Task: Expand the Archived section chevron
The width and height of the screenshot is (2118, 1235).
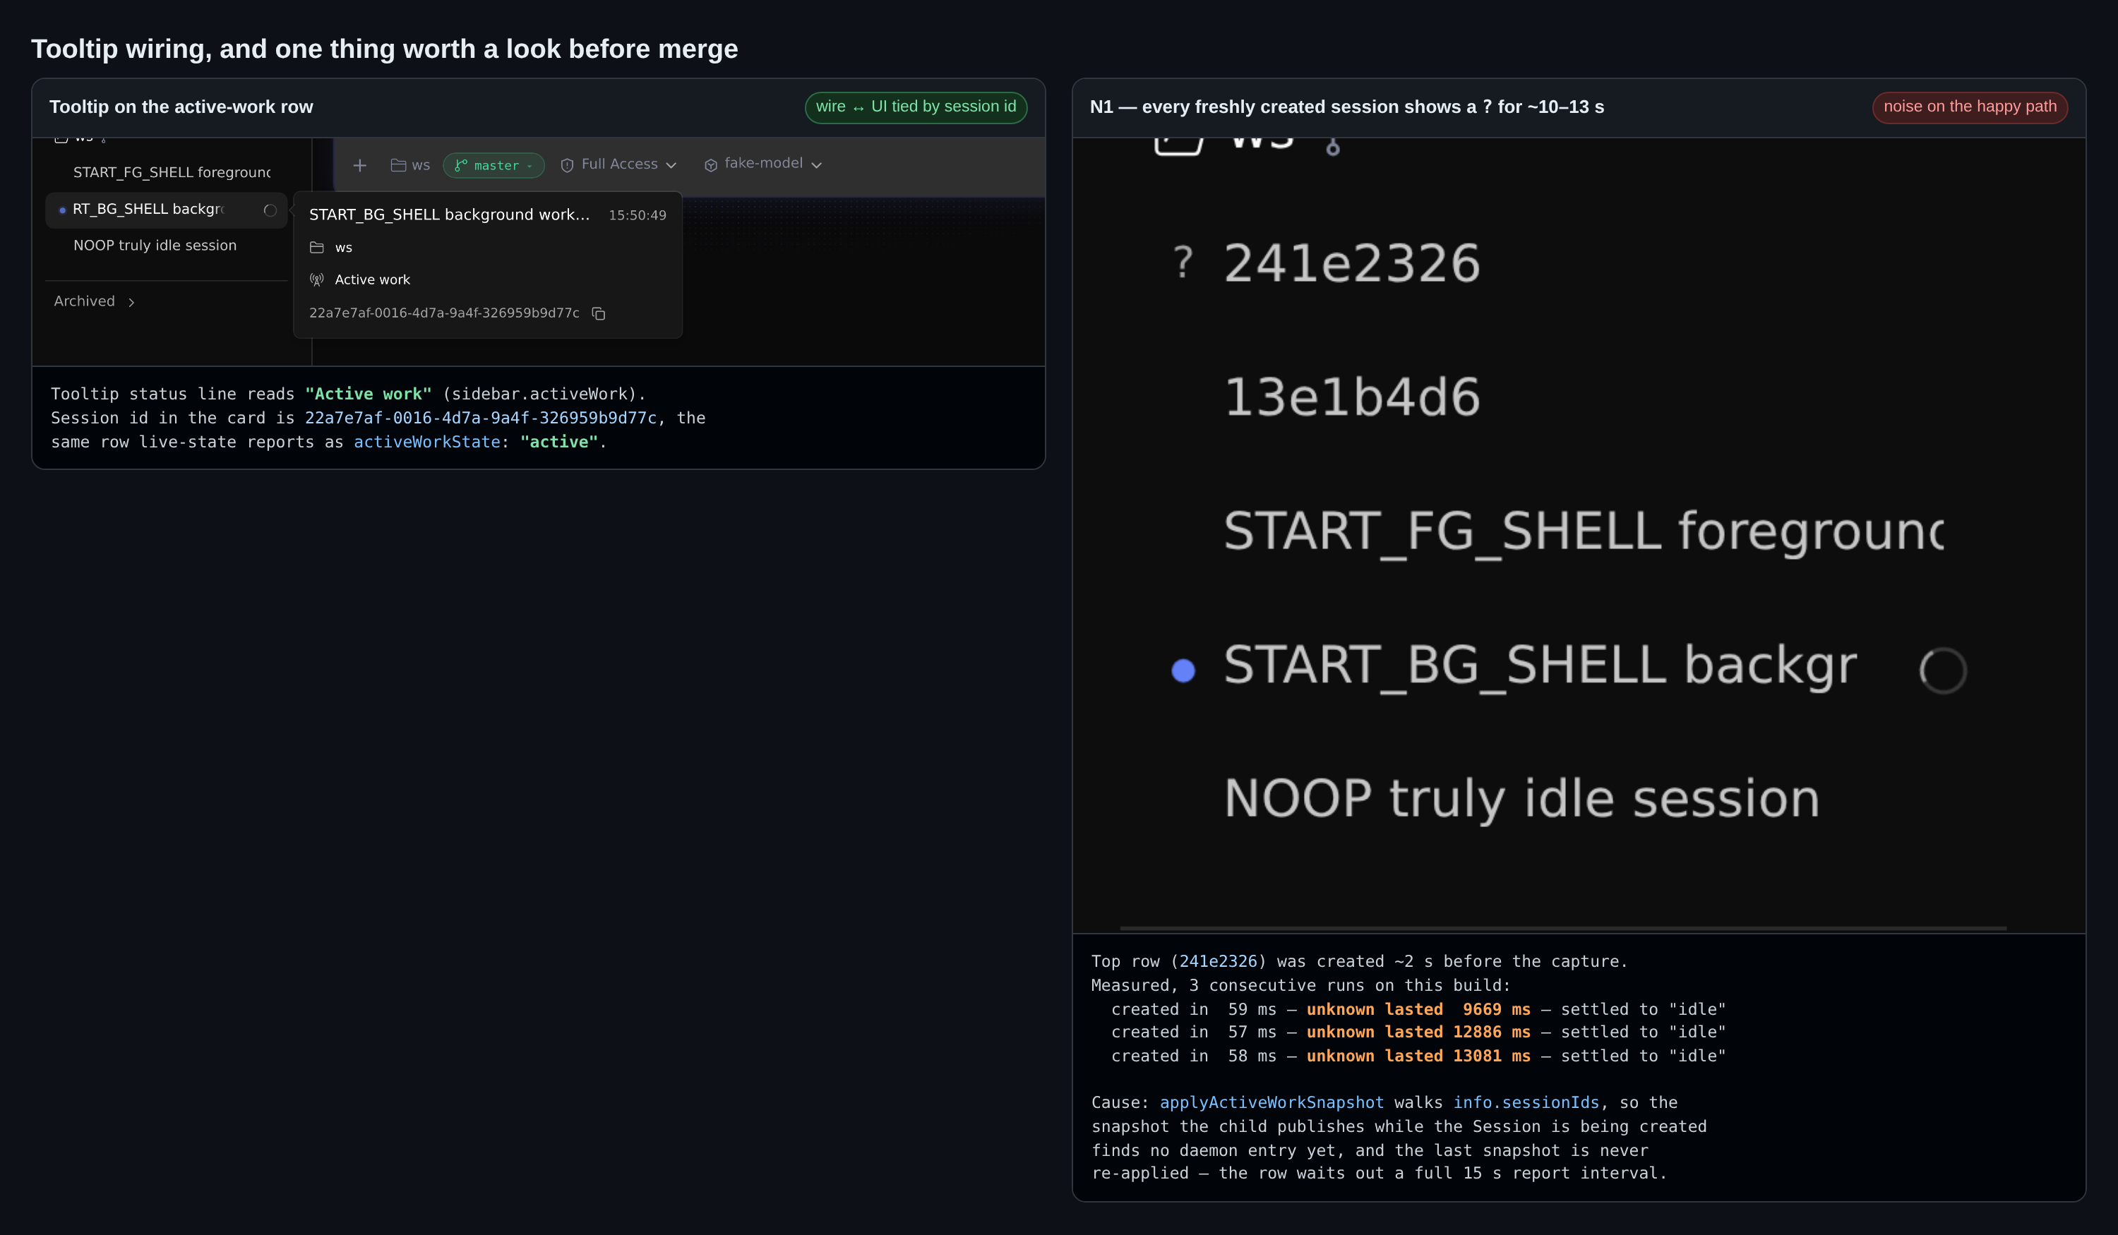Action: click(x=131, y=303)
